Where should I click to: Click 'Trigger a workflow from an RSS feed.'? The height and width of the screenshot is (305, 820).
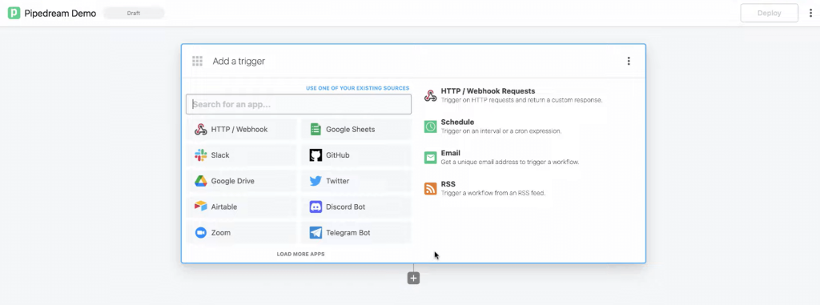pos(493,193)
